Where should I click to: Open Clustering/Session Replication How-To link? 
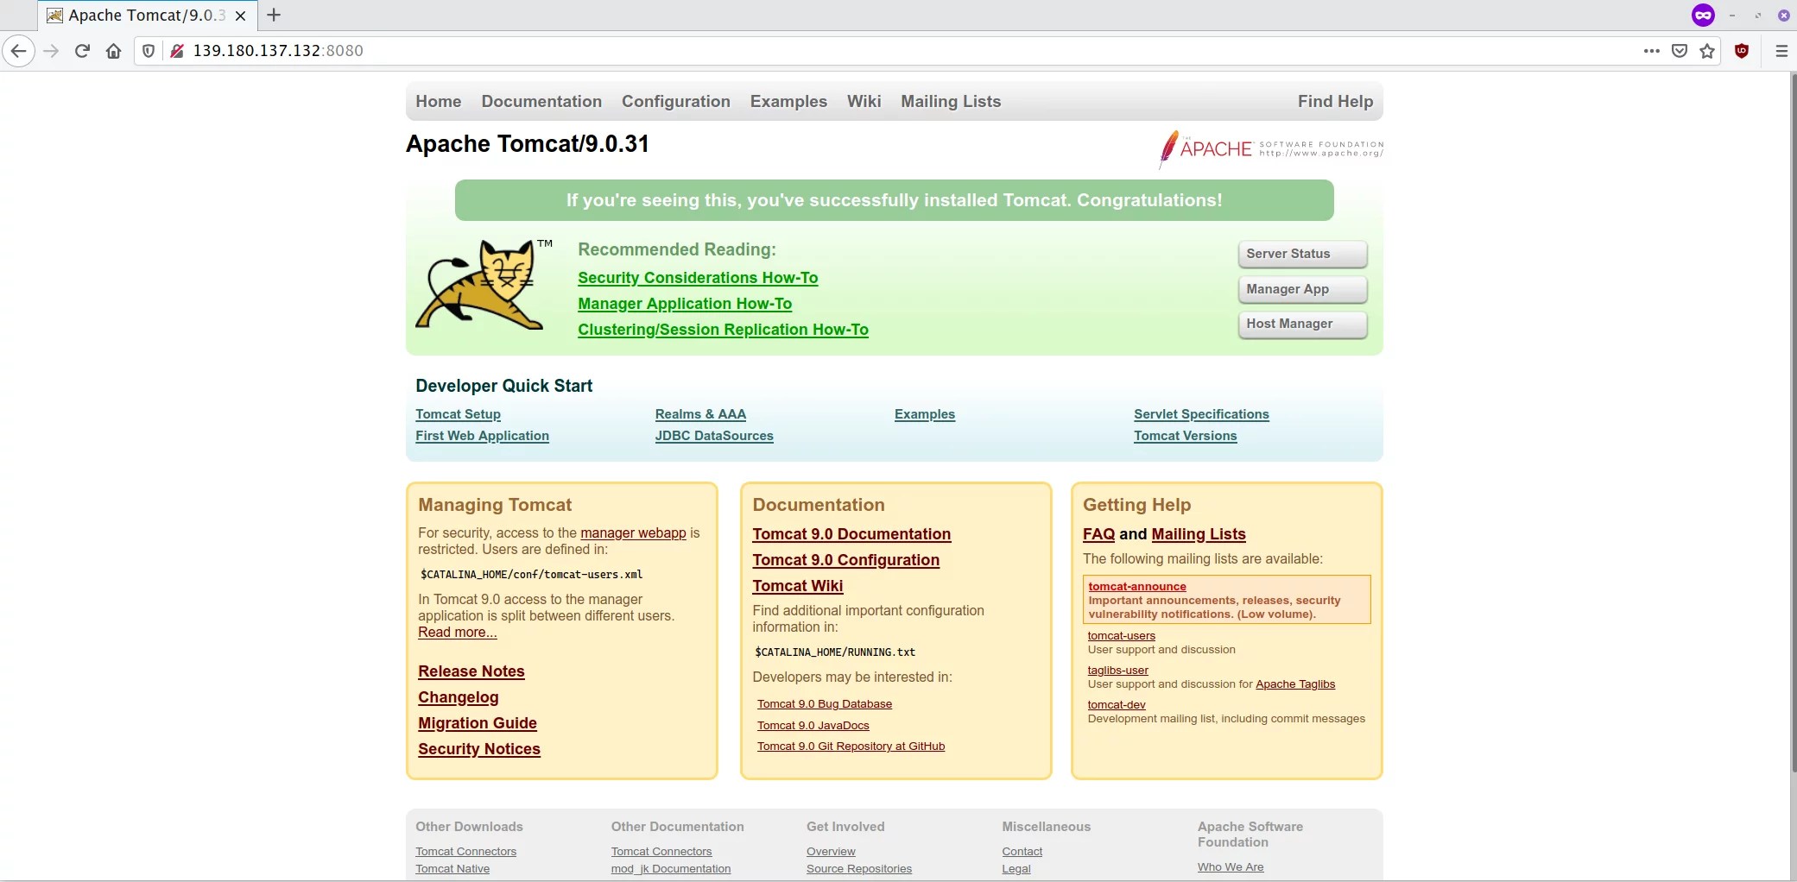[723, 330]
